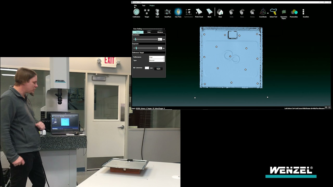The image size is (333, 187).
Task: Close the Scan Setting panel
Action: tap(164, 29)
